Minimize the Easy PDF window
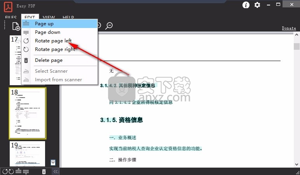300x175 pixels. click(x=269, y=5)
